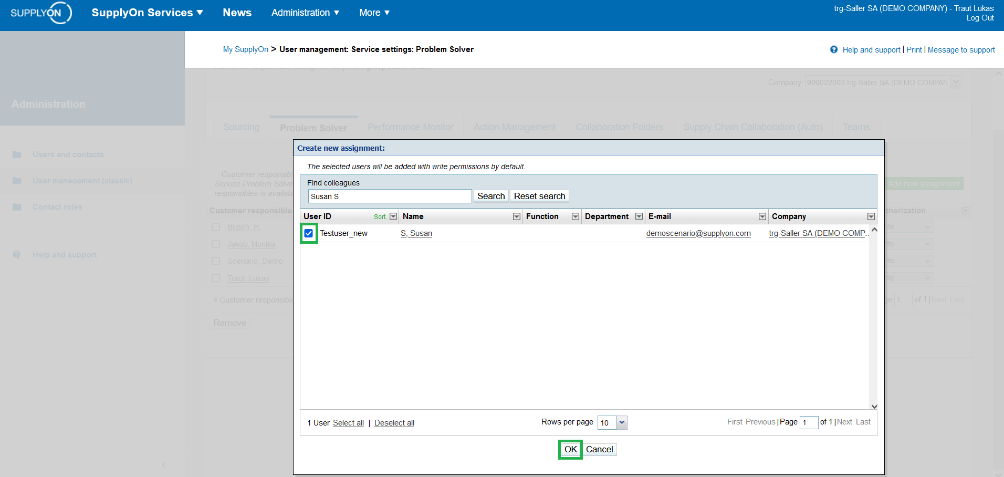This screenshot has width=1004, height=477.
Task: Click the Cancel button
Action: click(x=600, y=449)
